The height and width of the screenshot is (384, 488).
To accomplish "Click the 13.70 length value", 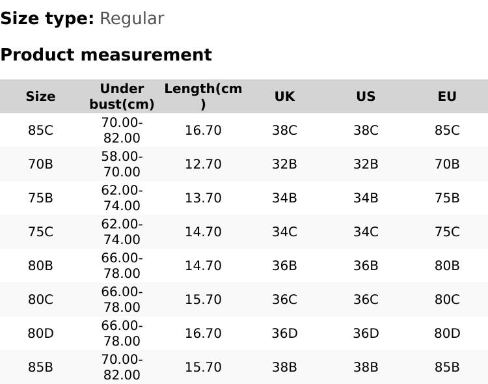I will click(203, 198).
